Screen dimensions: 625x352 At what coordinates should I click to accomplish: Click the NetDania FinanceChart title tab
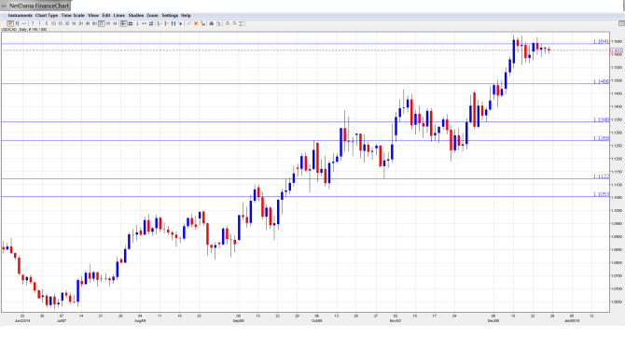point(35,6)
